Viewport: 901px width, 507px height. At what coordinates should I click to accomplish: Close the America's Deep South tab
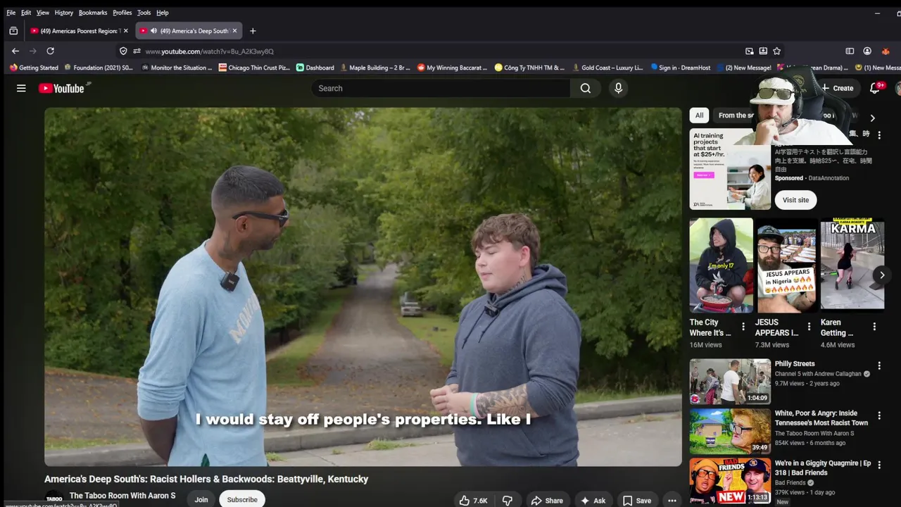(236, 31)
